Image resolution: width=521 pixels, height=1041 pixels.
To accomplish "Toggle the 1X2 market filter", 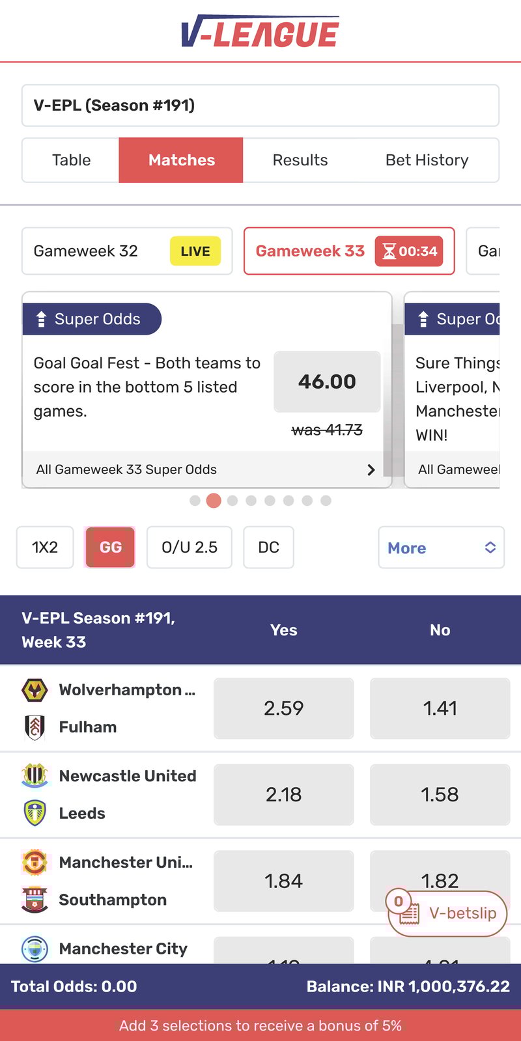I will pos(45,548).
